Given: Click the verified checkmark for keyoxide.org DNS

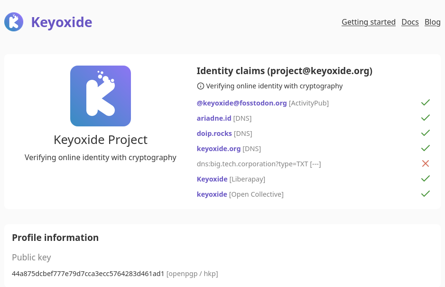Looking at the screenshot, I should point(426,148).
